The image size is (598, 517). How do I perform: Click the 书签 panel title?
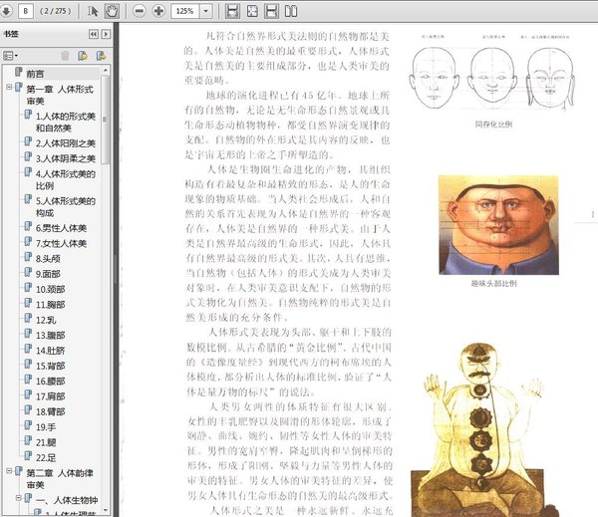click(11, 34)
